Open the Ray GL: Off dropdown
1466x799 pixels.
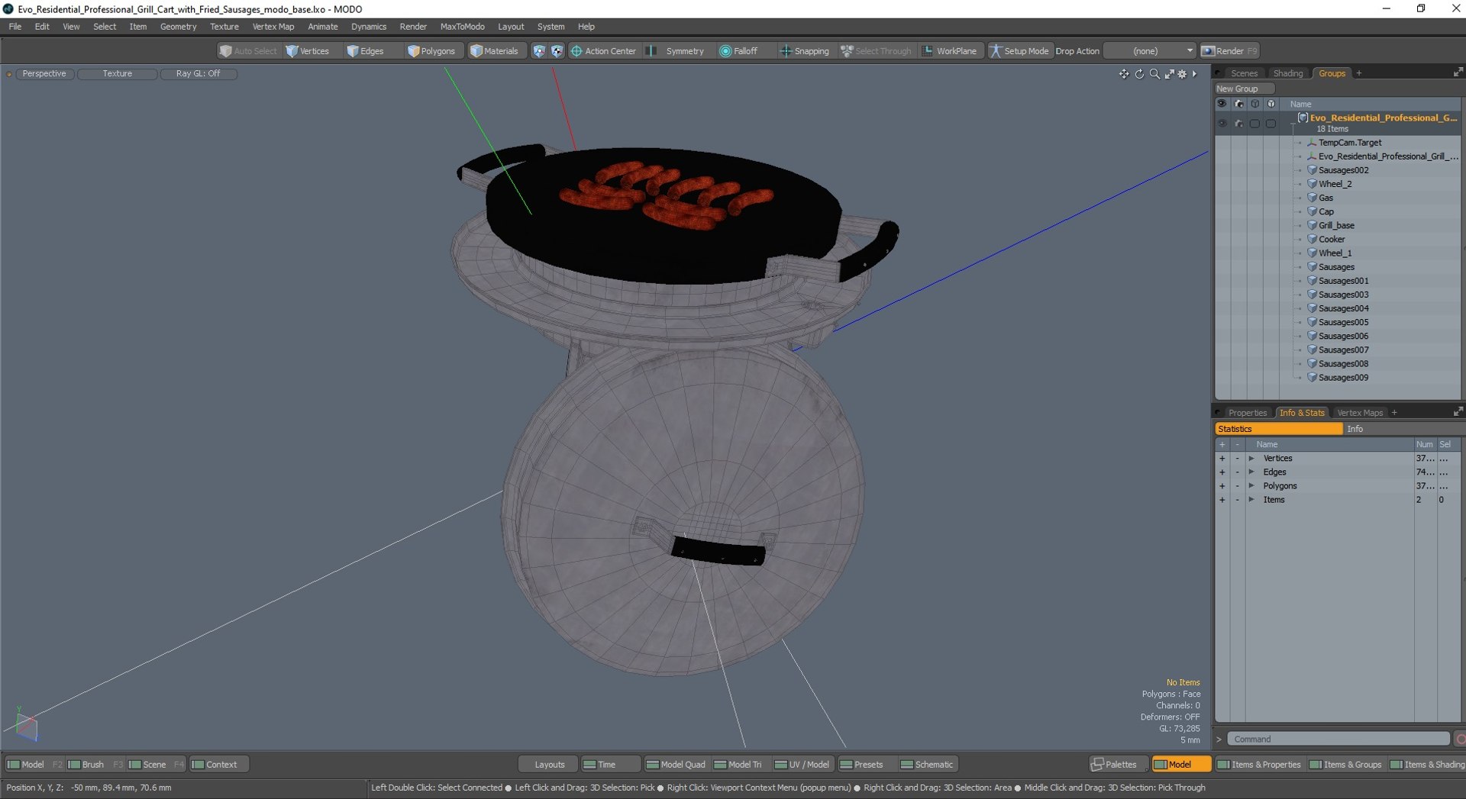[199, 74]
